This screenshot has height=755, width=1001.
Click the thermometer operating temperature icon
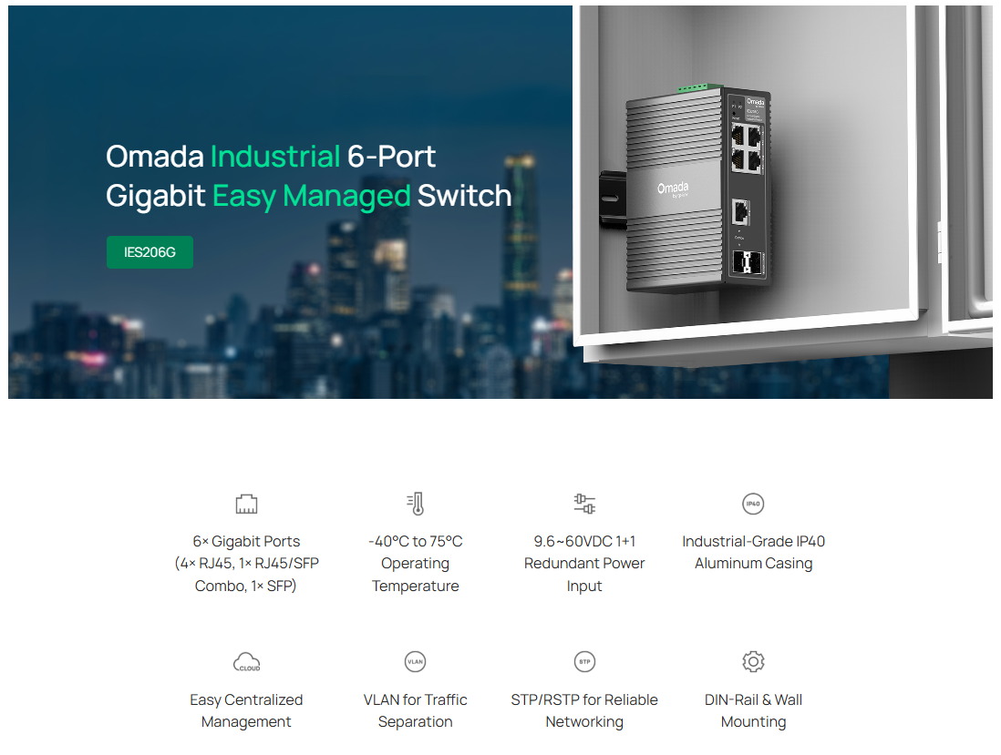(416, 504)
